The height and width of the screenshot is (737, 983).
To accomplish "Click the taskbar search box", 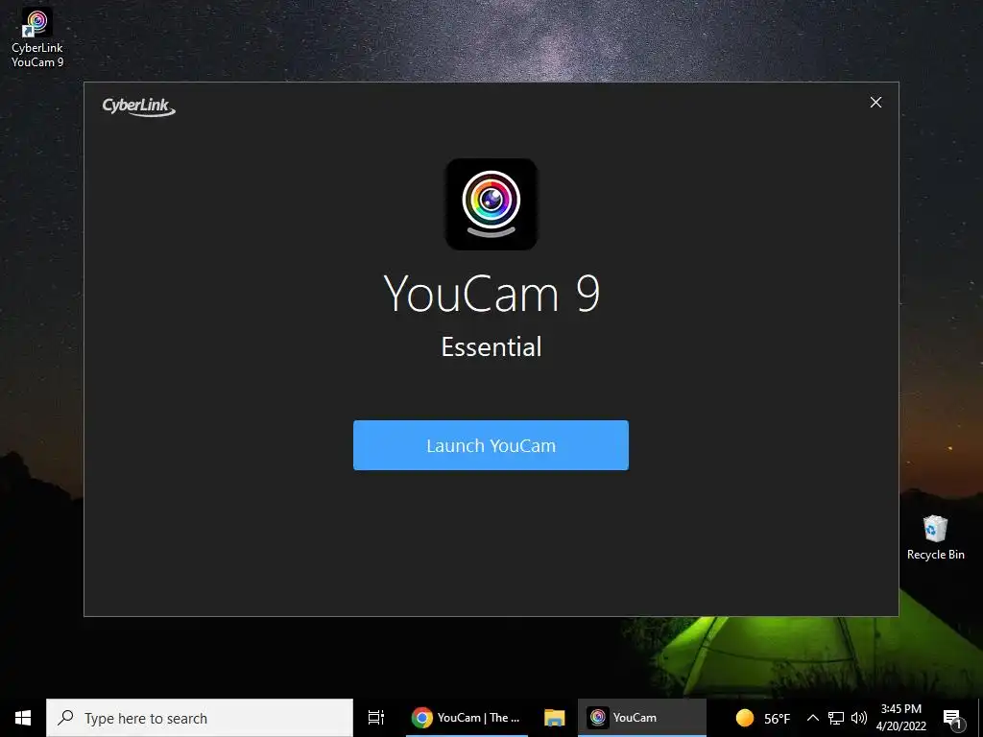I will (200, 718).
